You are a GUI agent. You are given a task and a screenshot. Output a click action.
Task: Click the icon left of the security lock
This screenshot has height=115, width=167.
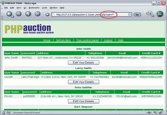coord(155,112)
